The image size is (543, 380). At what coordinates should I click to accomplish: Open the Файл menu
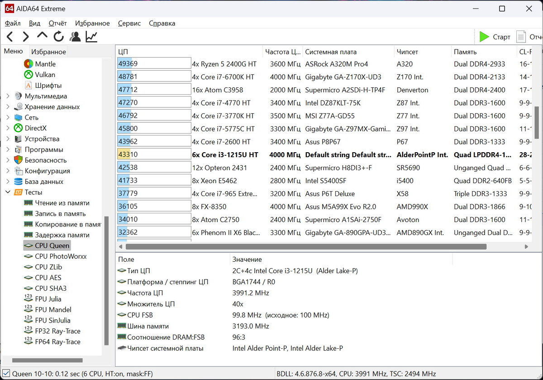(x=13, y=23)
